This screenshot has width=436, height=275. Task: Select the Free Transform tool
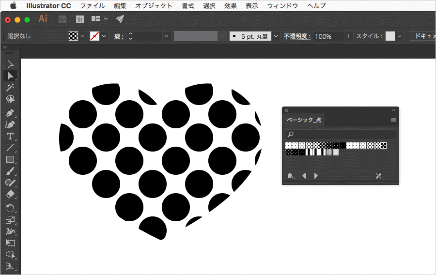pos(10,243)
